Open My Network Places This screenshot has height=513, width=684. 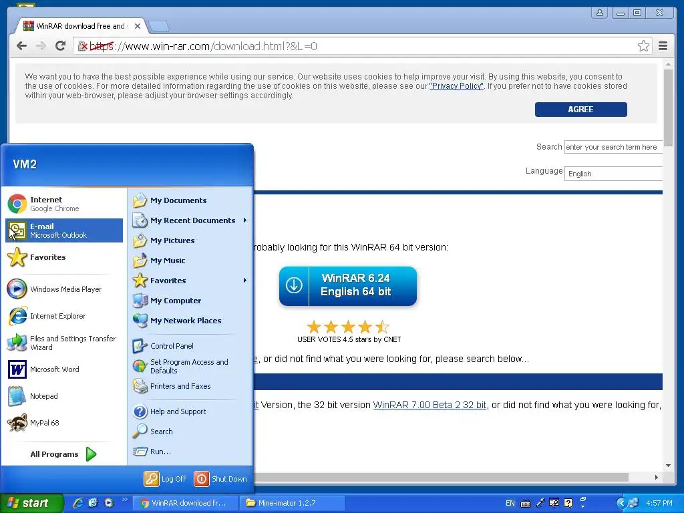[190, 321]
